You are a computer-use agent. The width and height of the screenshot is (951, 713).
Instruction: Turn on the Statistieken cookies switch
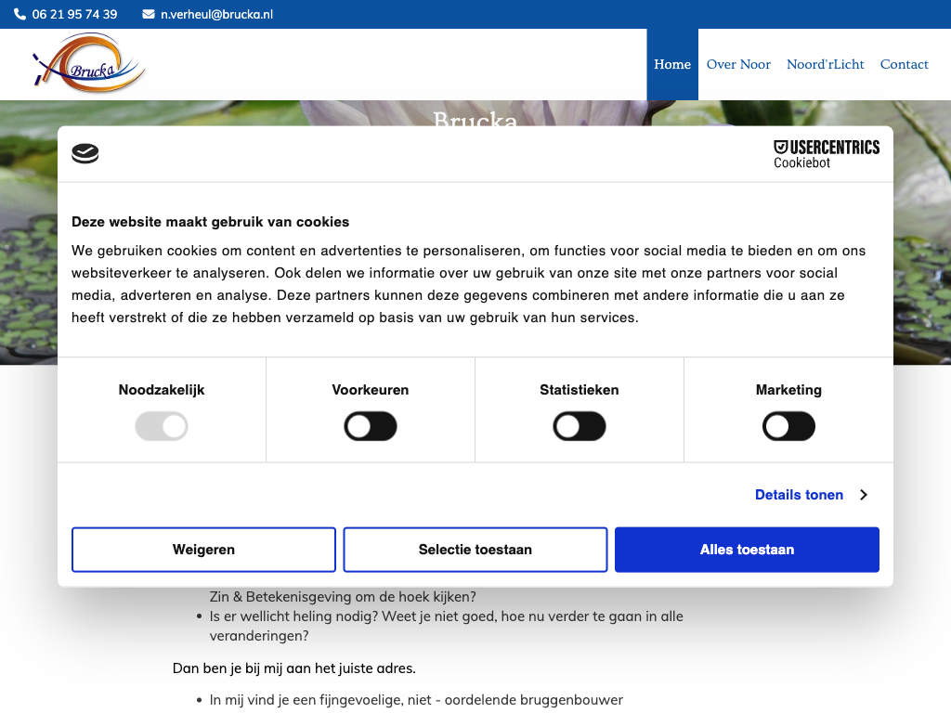click(x=580, y=427)
